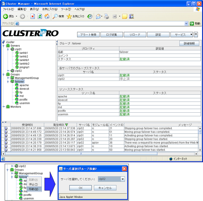Click the Monitors folder icon
This screenshot has width=203, height=201.
click(x=8, y=106)
